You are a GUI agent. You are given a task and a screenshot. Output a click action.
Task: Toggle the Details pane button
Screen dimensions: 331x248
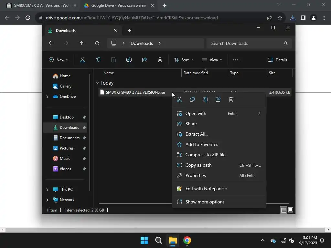[x=277, y=60]
